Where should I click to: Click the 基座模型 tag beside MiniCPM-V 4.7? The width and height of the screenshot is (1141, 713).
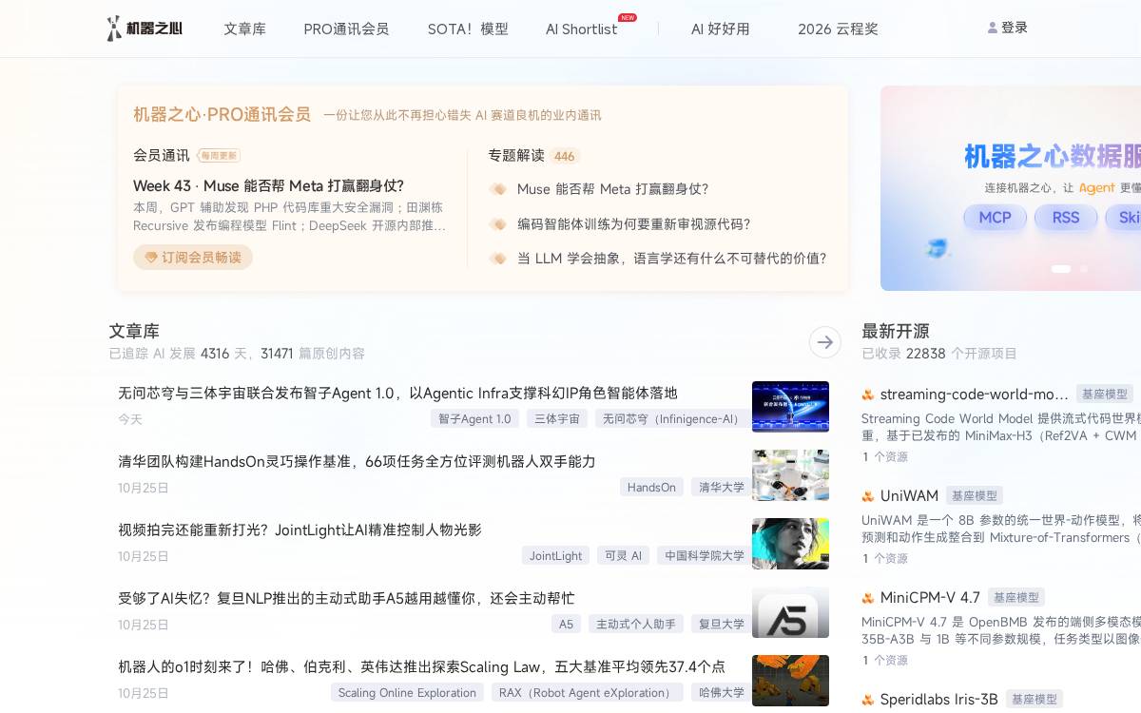(x=1016, y=598)
